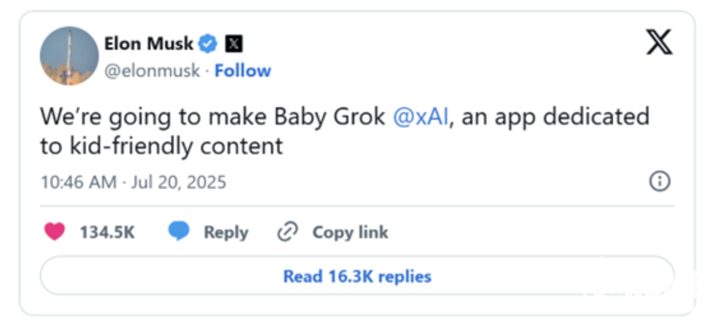Follow the Elon Musk account
712x325 pixels.
tap(242, 71)
